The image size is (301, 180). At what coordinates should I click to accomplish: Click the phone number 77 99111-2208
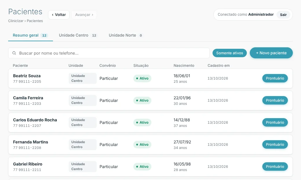pos(27,148)
